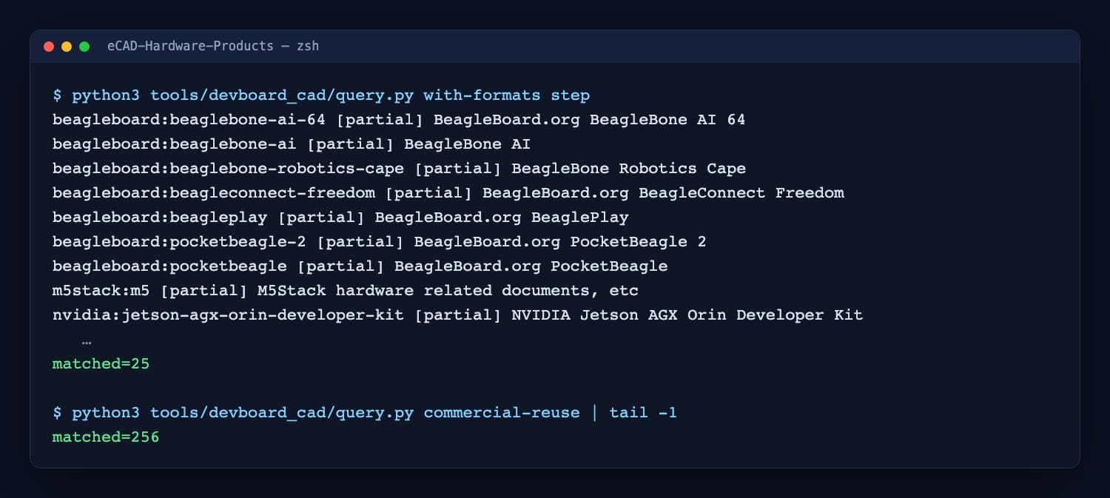Click the window title 'eCAD-Hardware-Products — zsh'
The image size is (1110, 498).
point(213,46)
